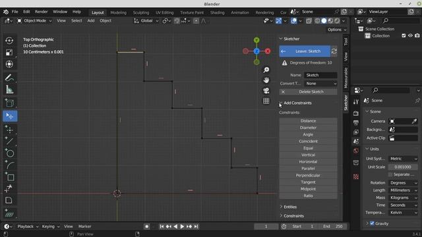This screenshot has height=237, width=422.
Task: Play the animation in timeline
Action: 182,226
